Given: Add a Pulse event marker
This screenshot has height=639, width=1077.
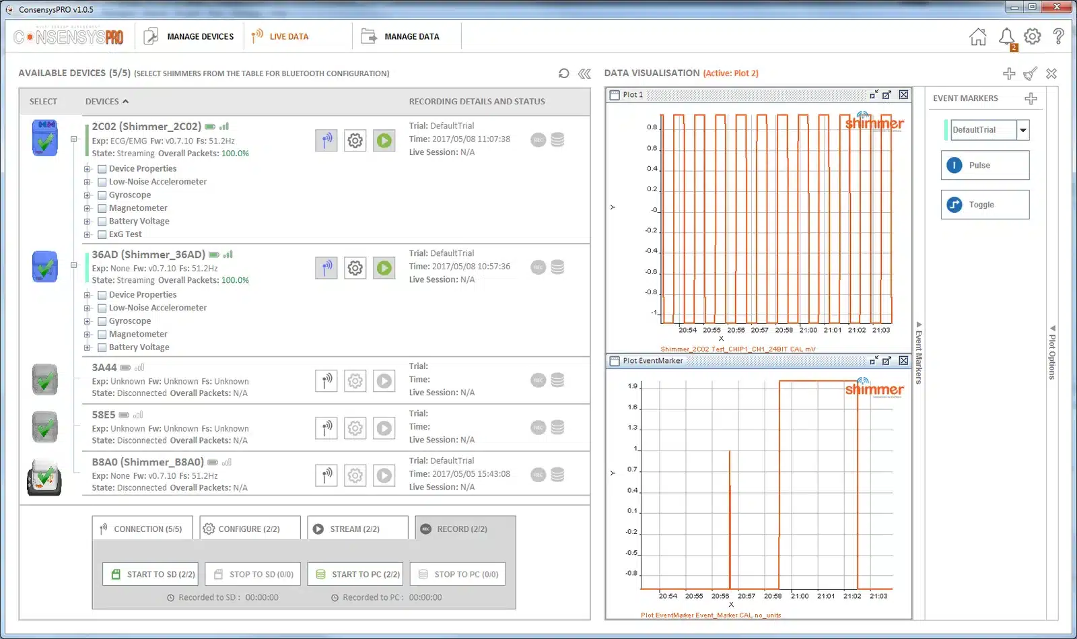Looking at the screenshot, I should tap(985, 165).
